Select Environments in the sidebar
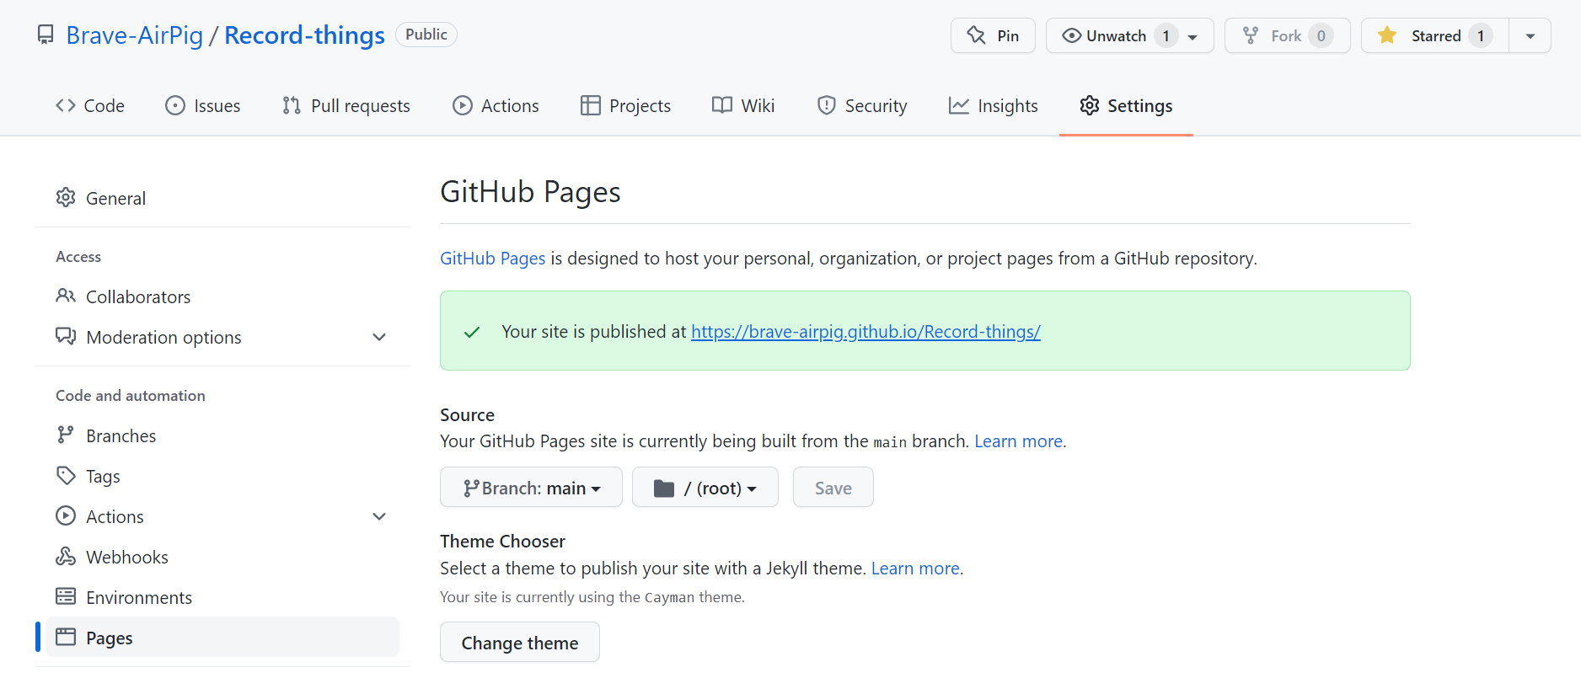This screenshot has height=678, width=1581. (222, 597)
